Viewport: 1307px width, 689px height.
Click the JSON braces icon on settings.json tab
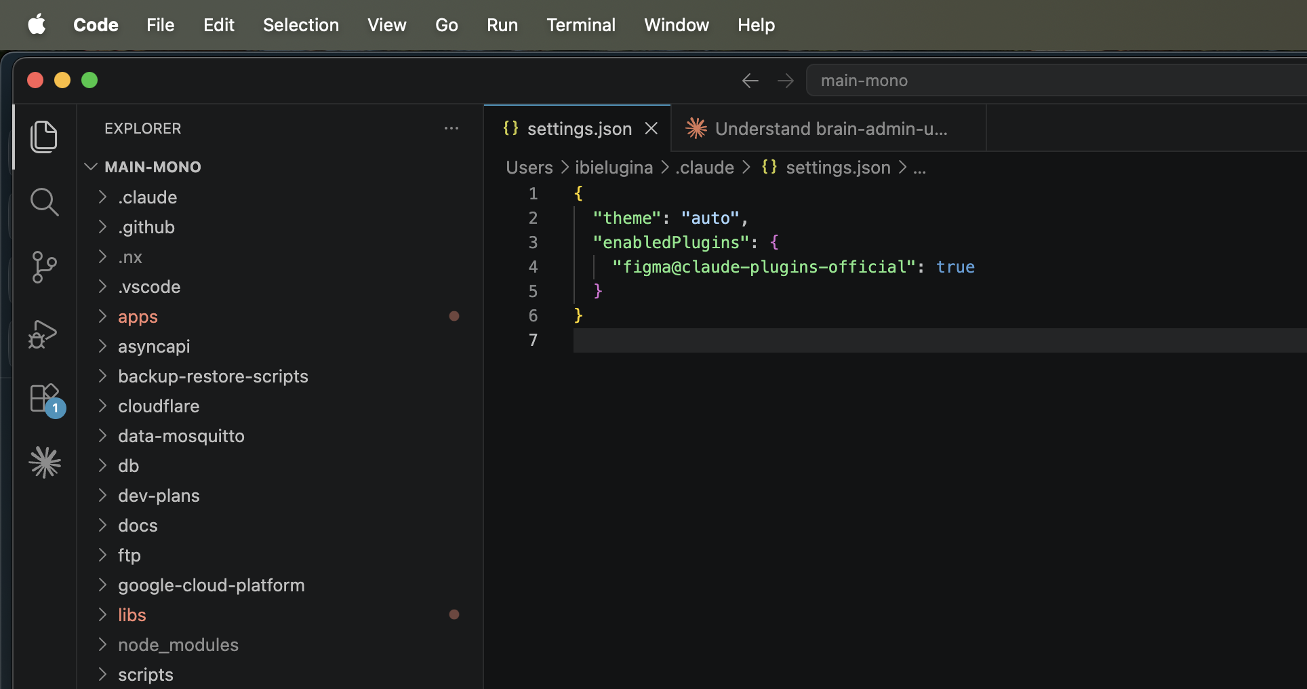coord(510,127)
